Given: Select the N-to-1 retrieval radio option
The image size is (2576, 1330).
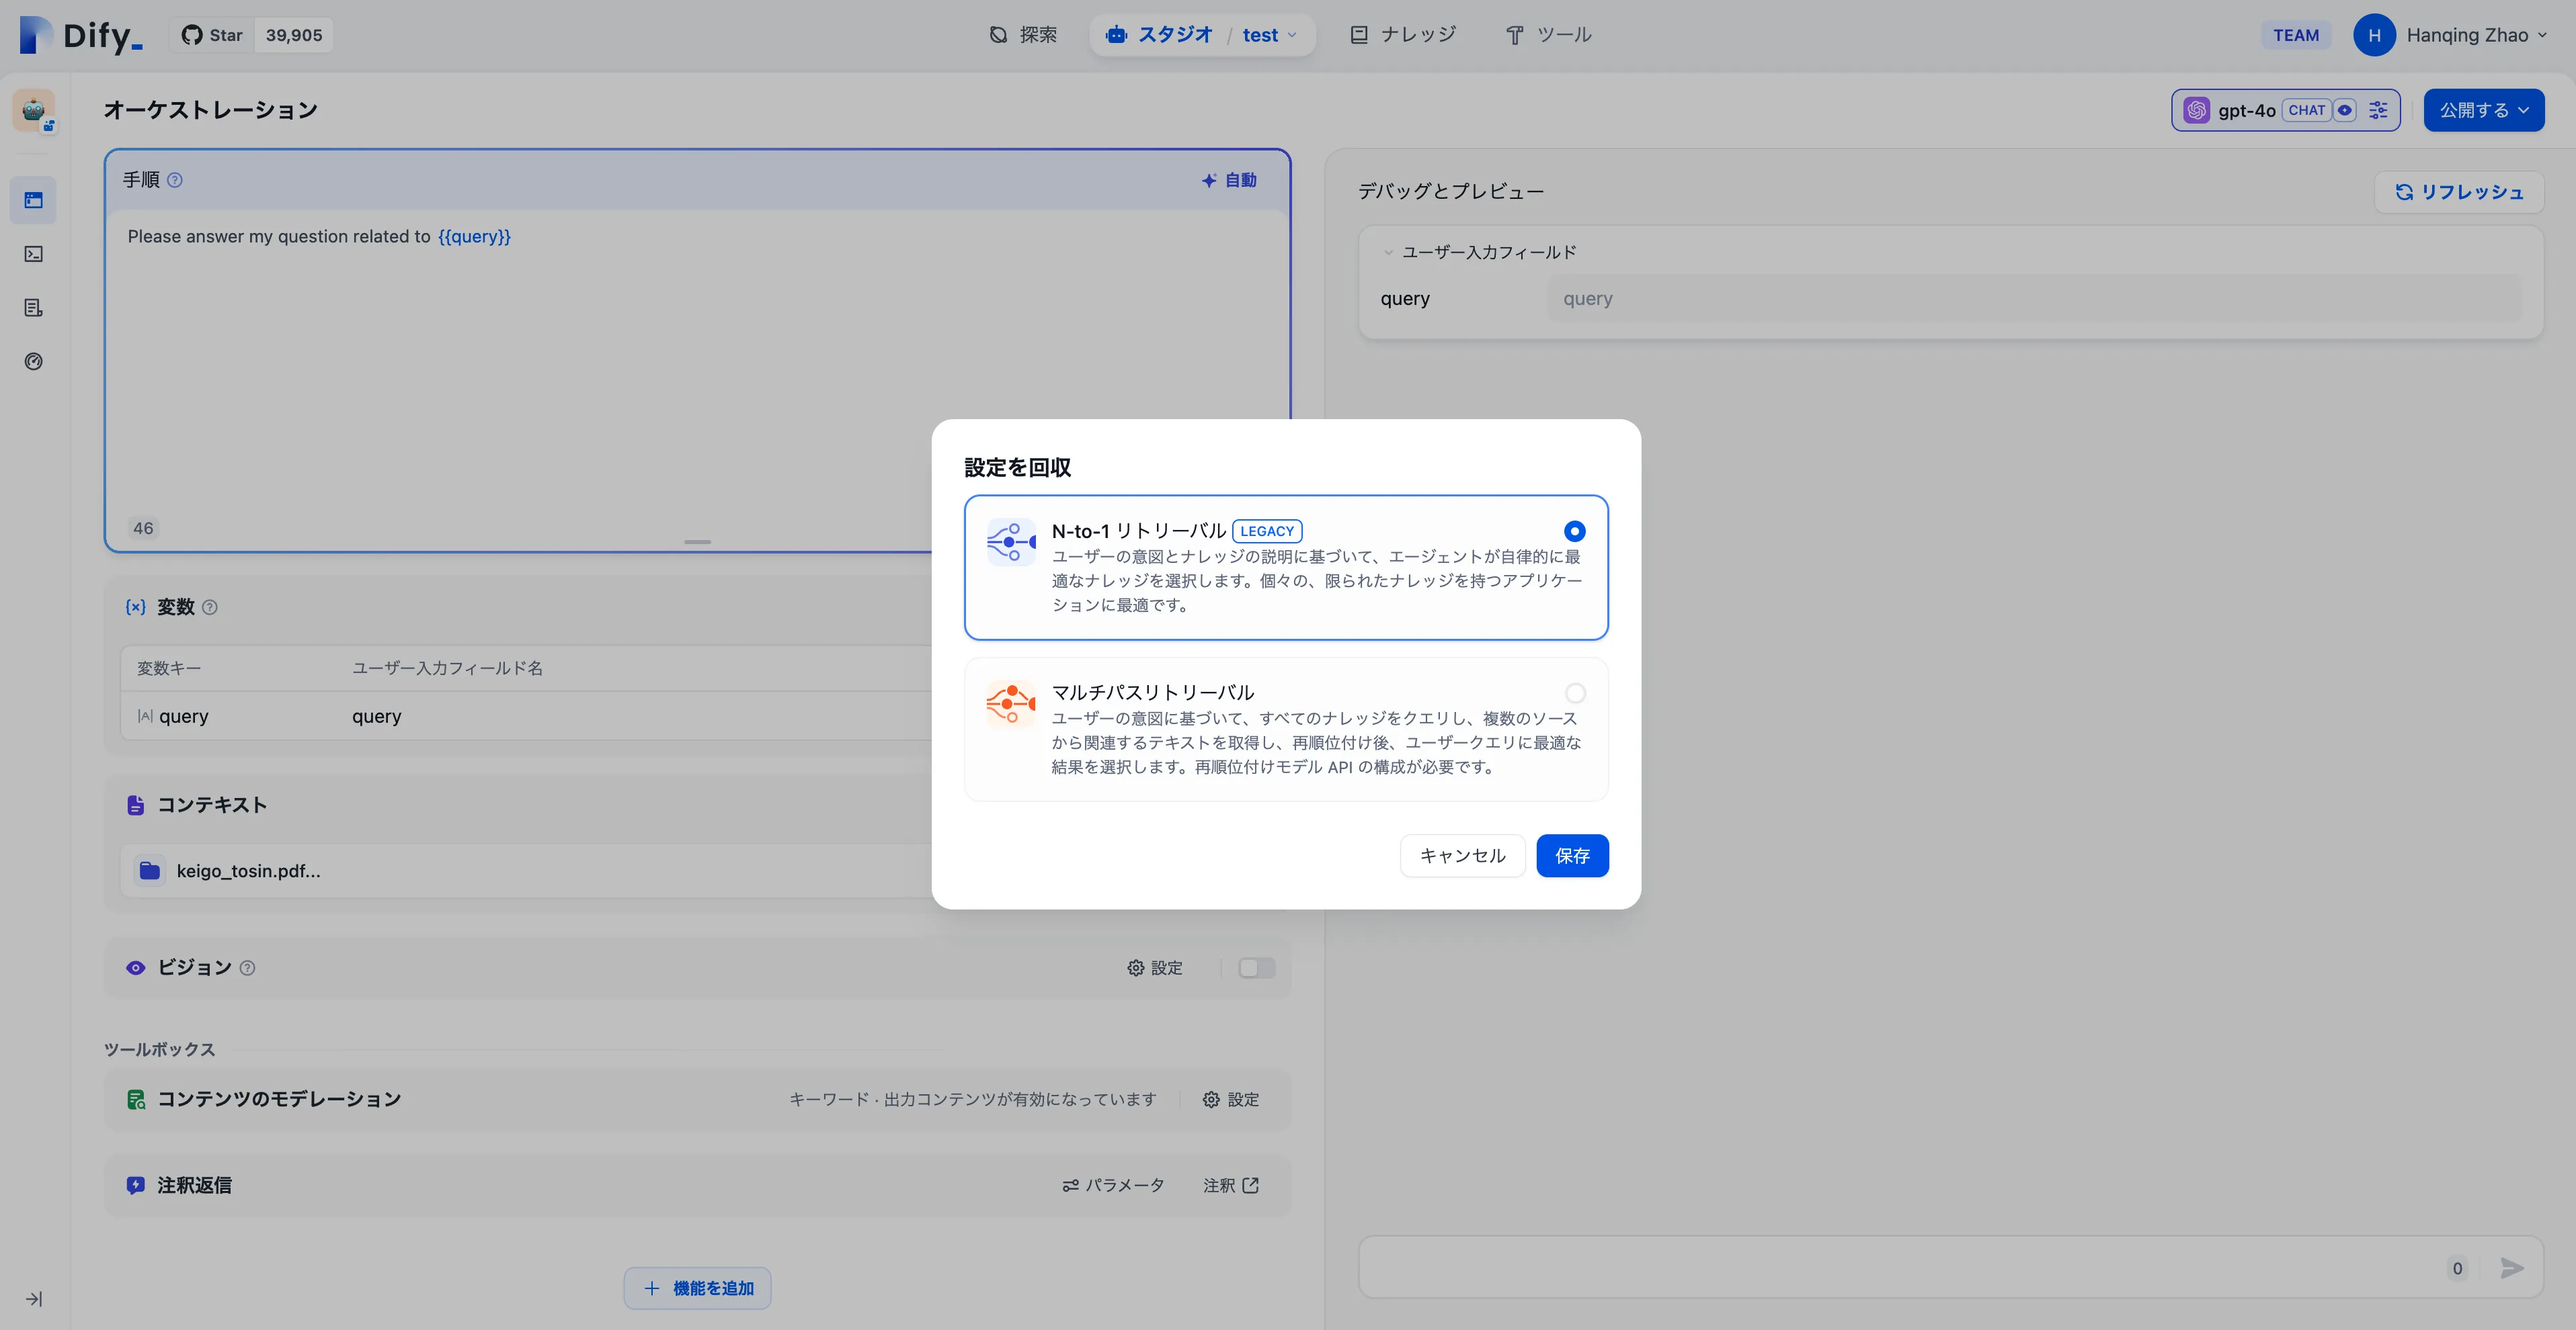Looking at the screenshot, I should point(1574,531).
